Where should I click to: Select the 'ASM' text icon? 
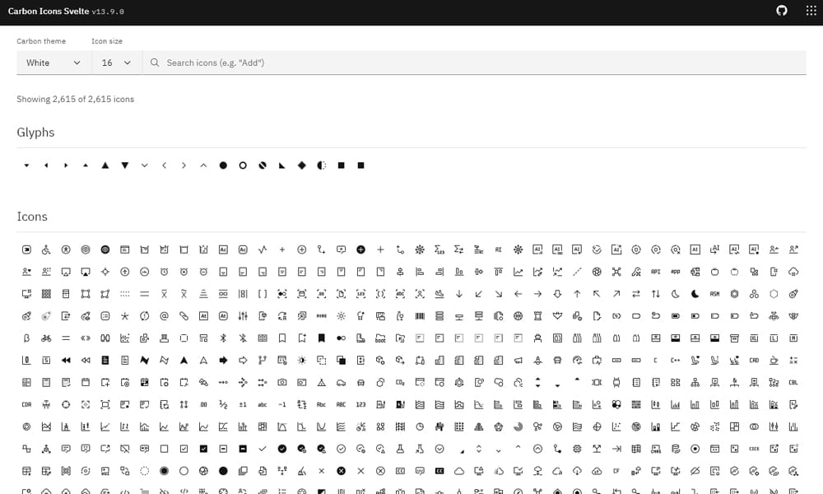coord(715,294)
